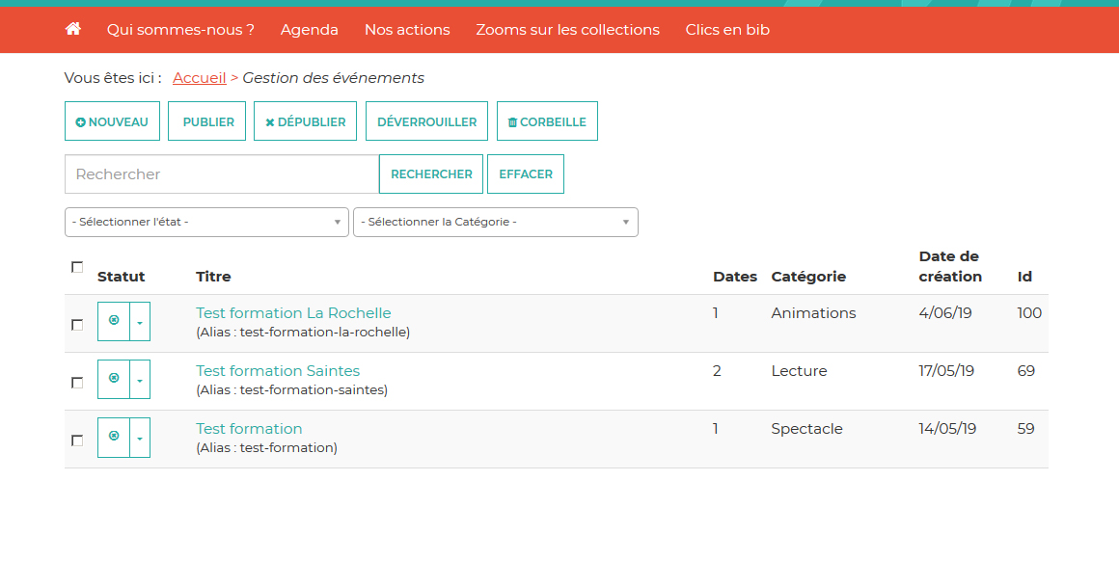Expand status arrow for Test formation La Rochelle

coord(140,322)
